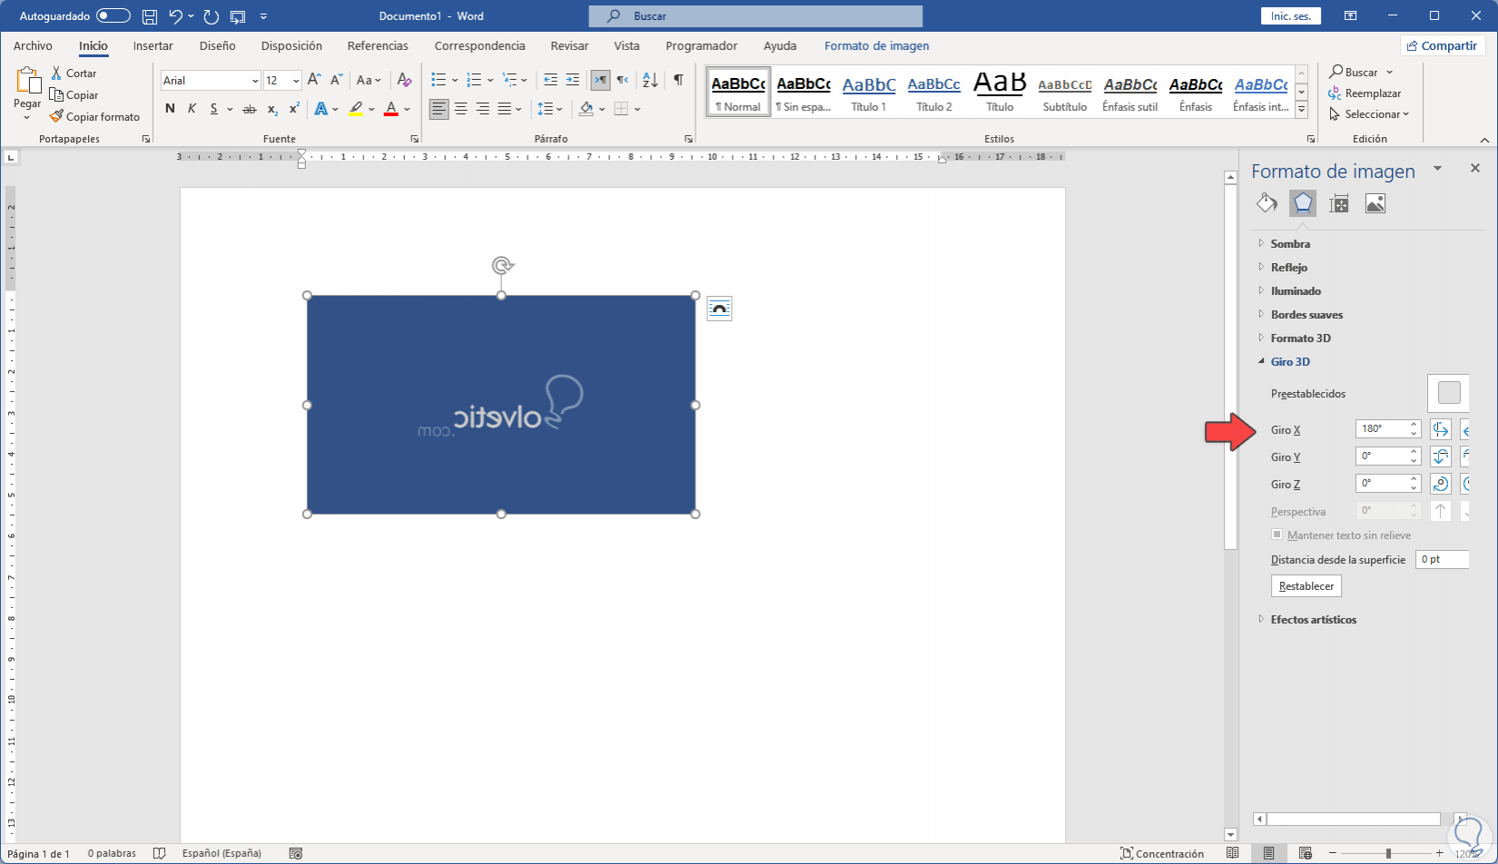Increase indent icon
Screen dimensions: 1498x864
pyautogui.click(x=572, y=80)
